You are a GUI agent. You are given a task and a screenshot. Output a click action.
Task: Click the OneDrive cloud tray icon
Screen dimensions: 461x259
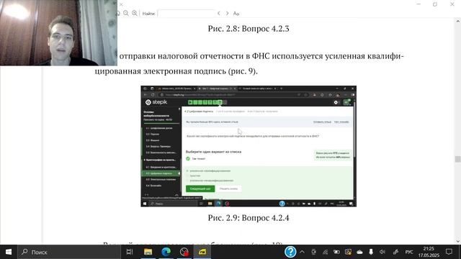click(359, 252)
